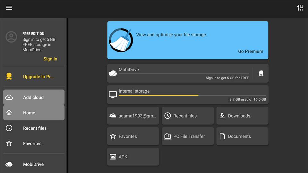The image size is (308, 173).
Task: Click the Home house icon
Action: coord(9,112)
